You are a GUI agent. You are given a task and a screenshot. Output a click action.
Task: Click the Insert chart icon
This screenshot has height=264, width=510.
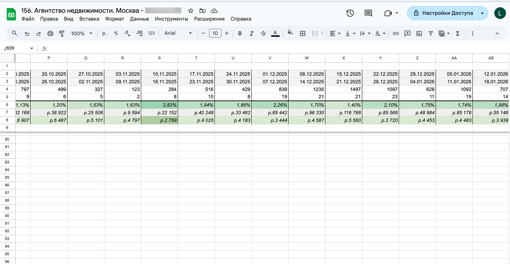tap(419, 34)
